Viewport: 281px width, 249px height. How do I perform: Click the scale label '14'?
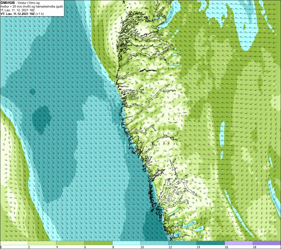198,247
